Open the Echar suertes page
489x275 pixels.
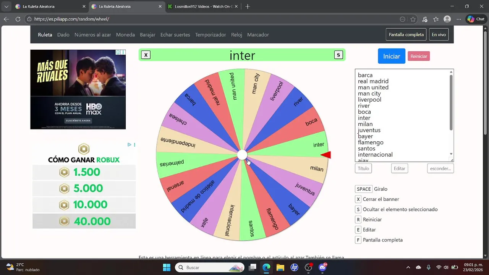click(175, 34)
